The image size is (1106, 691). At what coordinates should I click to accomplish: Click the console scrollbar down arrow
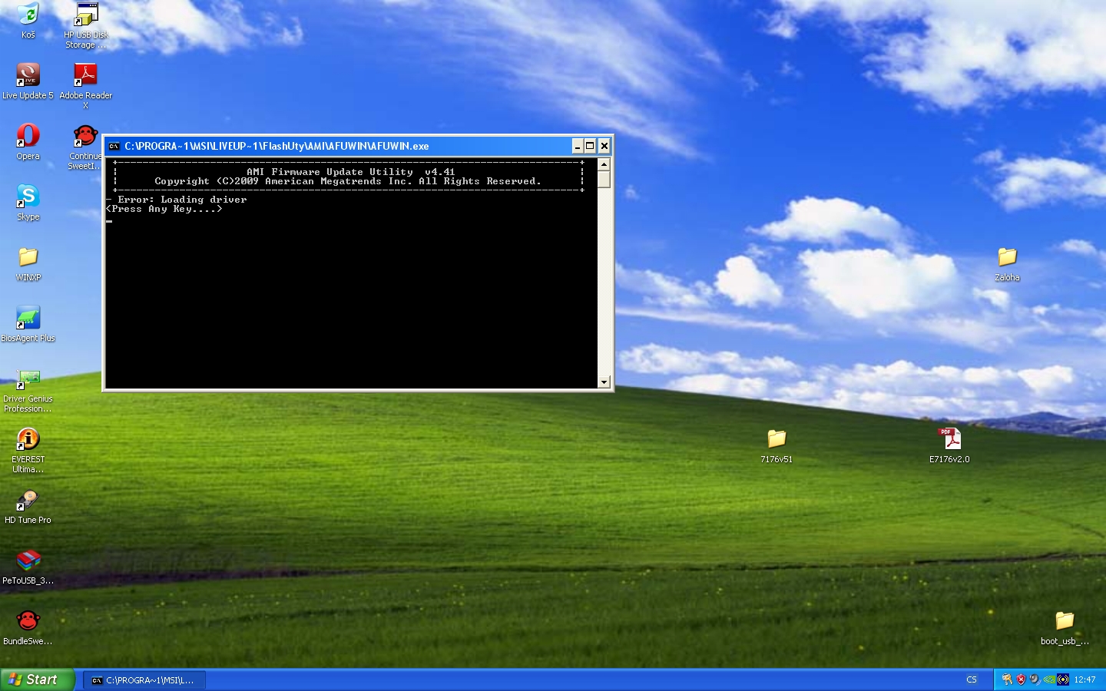tap(604, 382)
